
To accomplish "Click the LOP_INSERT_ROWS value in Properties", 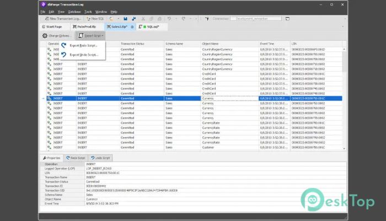I will tap(99, 169).
